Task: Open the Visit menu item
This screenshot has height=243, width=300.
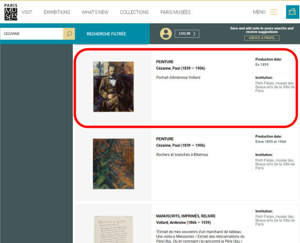Action: [x=27, y=12]
